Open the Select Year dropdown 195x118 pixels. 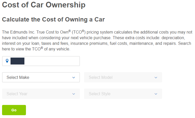(x=41, y=94)
